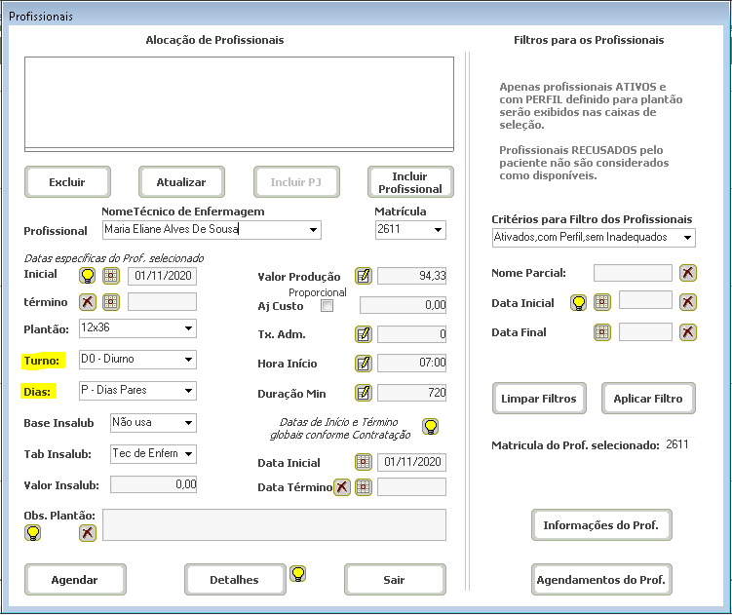Click the Obs. Plantão text field
This screenshot has height=615, width=732.
tap(275, 525)
